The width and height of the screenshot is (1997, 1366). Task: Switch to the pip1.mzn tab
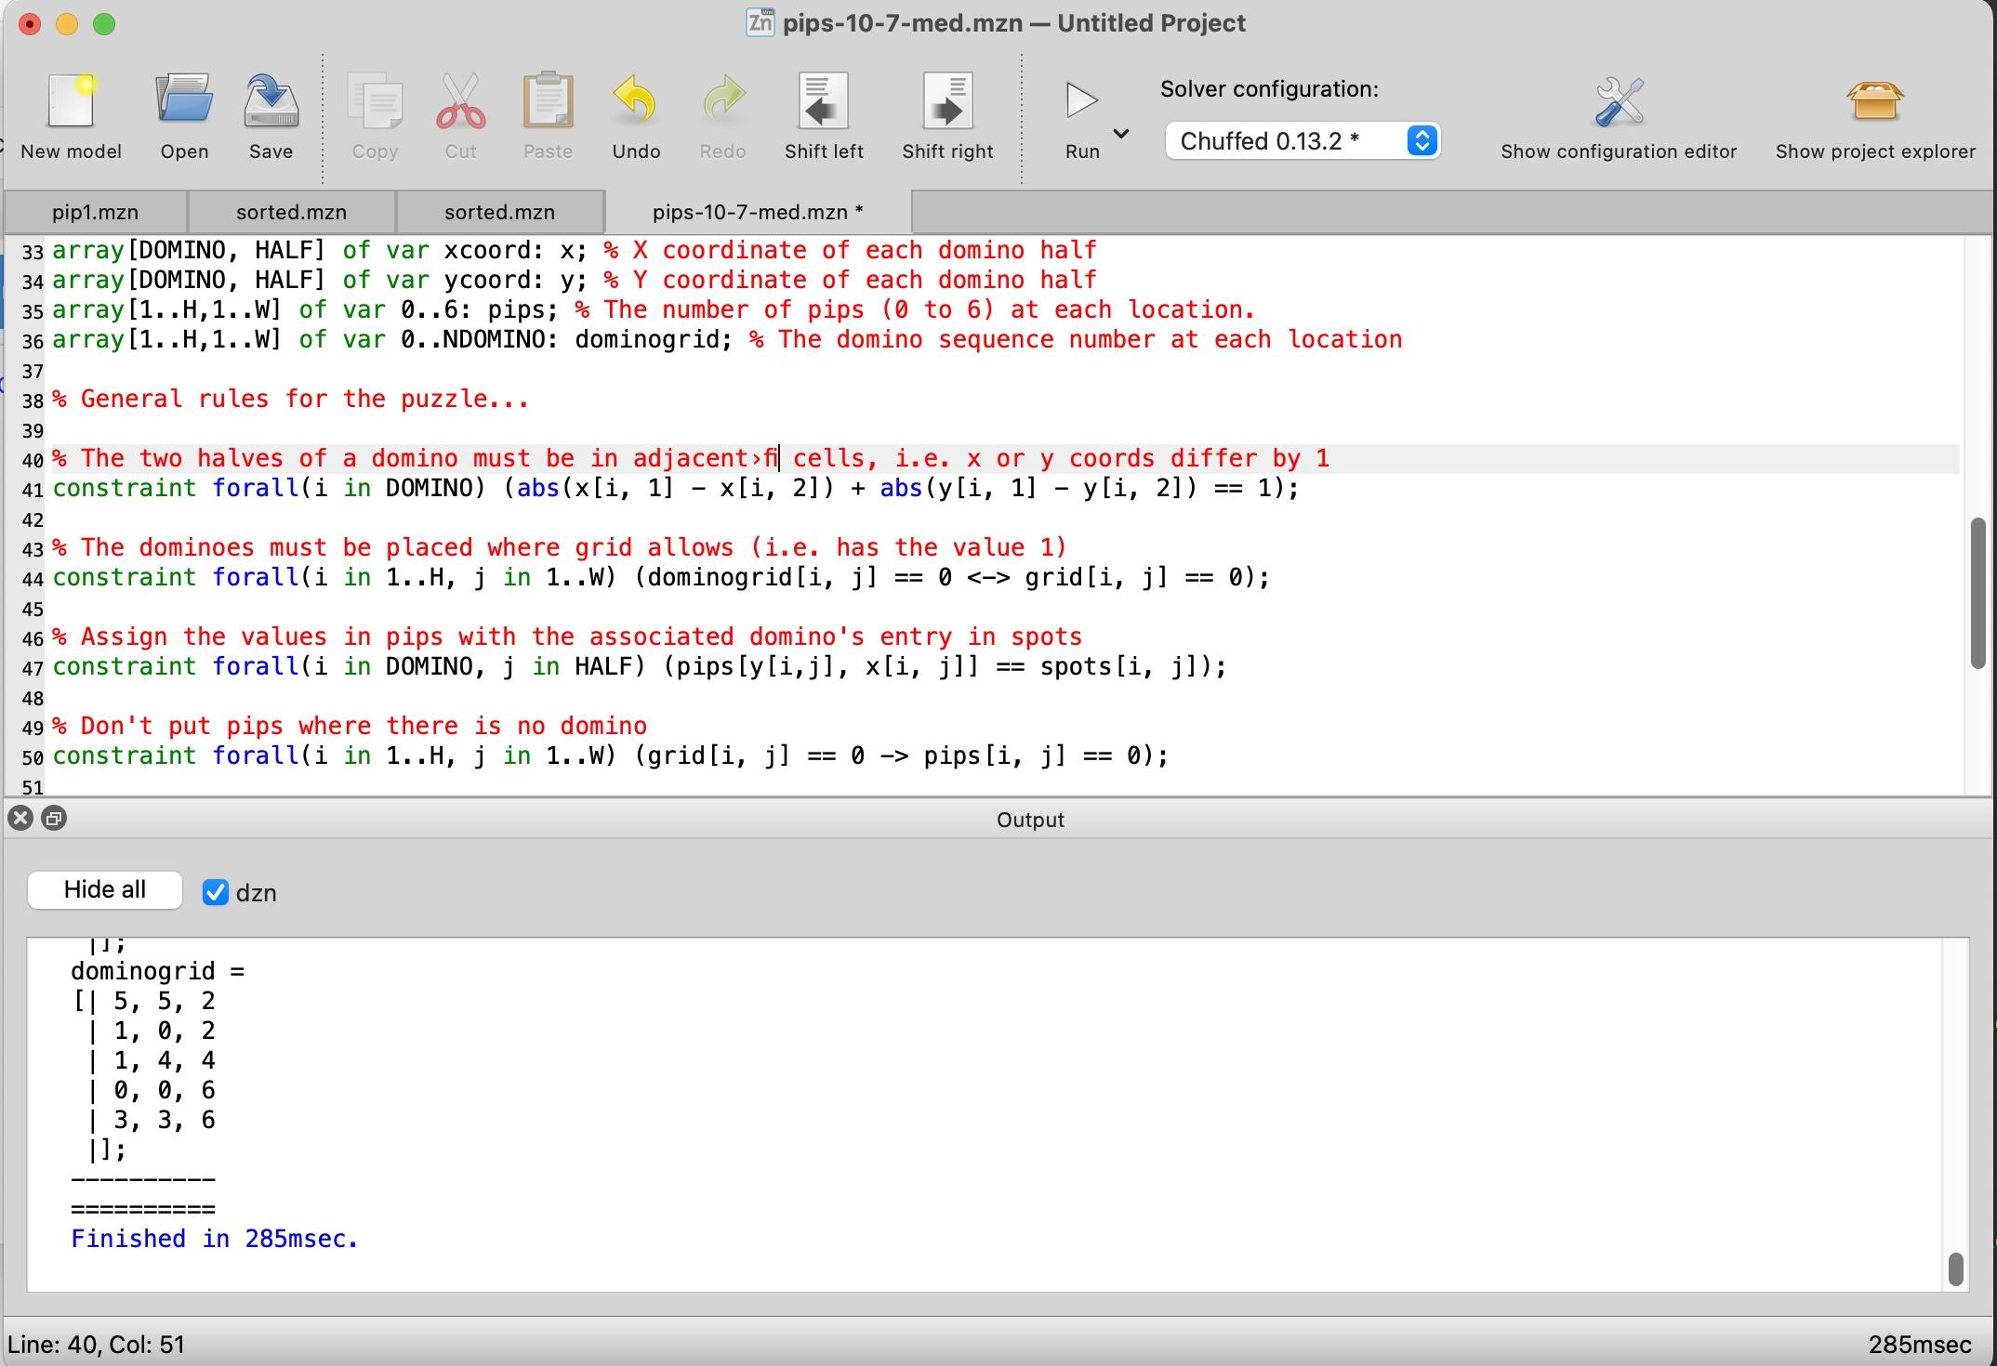pyautogui.click(x=95, y=212)
